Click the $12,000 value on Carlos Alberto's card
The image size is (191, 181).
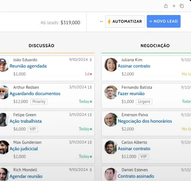click(x=129, y=156)
